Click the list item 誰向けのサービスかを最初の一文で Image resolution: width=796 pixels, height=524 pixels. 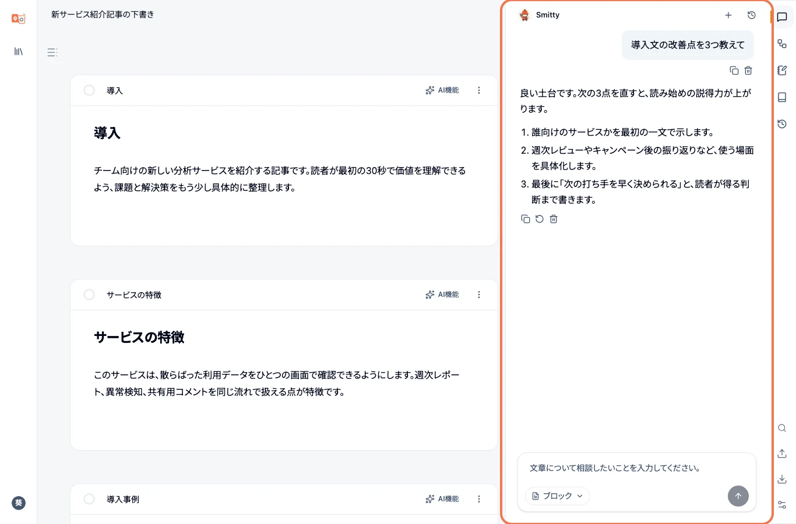pyautogui.click(x=622, y=132)
